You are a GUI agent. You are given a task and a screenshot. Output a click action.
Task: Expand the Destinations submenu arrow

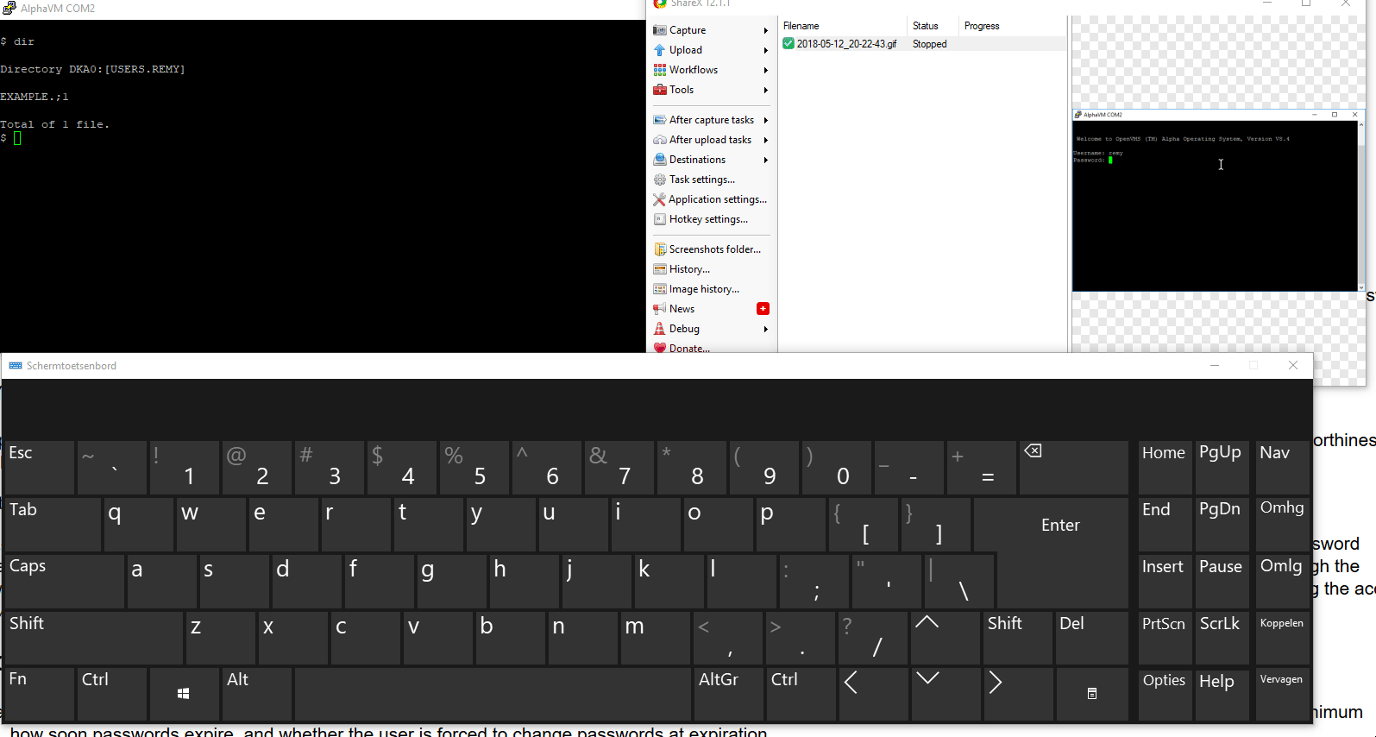pyautogui.click(x=765, y=160)
